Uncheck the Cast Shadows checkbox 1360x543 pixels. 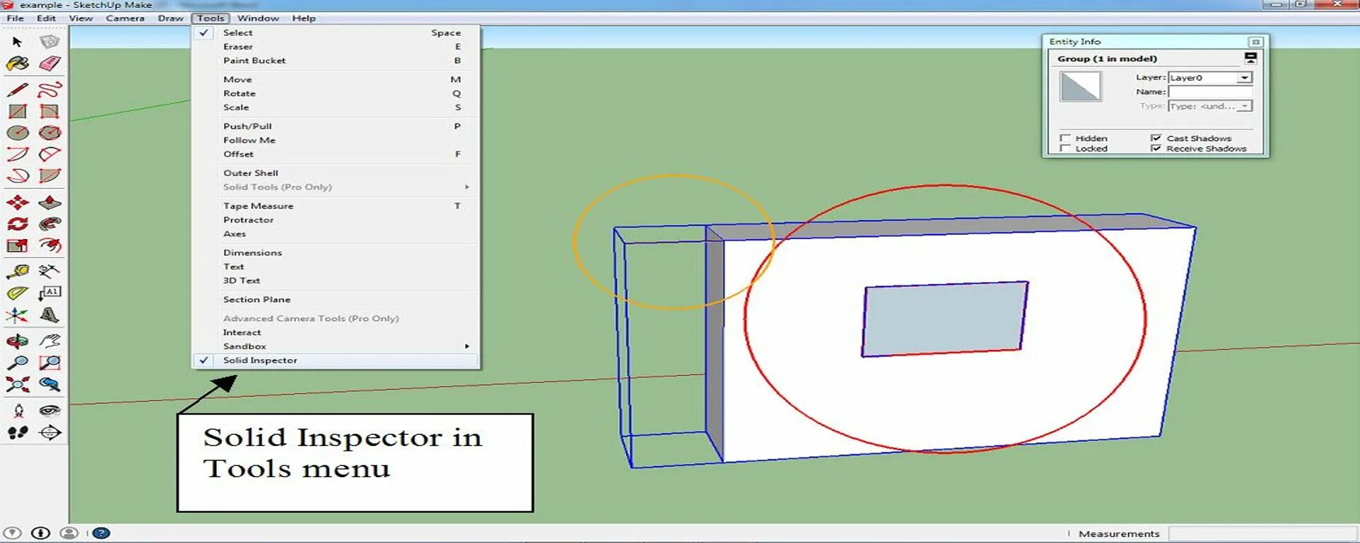(x=1156, y=138)
